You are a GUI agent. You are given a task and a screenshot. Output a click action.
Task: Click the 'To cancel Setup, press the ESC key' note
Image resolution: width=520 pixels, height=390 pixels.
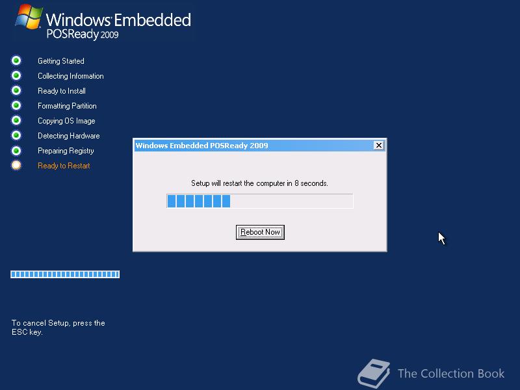(x=58, y=328)
